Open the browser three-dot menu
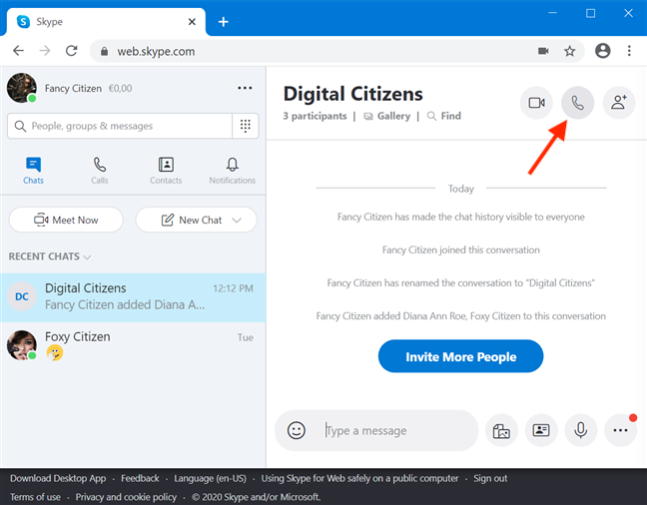The image size is (647, 505). tap(629, 51)
